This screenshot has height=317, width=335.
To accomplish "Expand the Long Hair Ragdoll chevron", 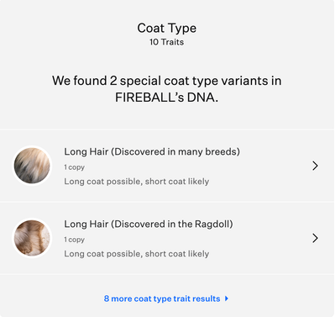I will click(x=315, y=238).
